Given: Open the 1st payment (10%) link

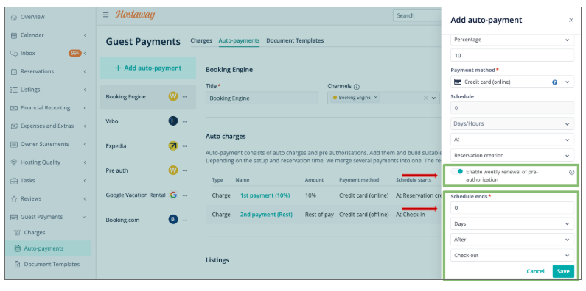Looking at the screenshot, I should 265,195.
